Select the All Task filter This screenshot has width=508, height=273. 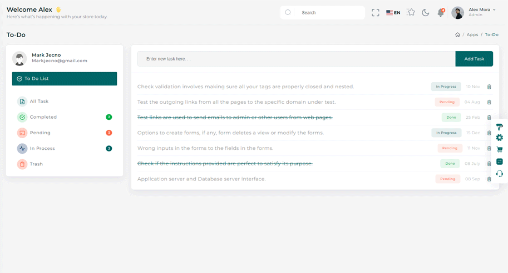39,102
